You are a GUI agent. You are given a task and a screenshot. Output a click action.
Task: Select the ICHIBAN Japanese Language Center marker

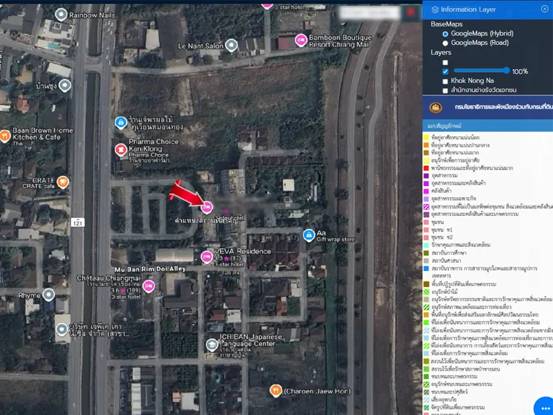pos(212,344)
